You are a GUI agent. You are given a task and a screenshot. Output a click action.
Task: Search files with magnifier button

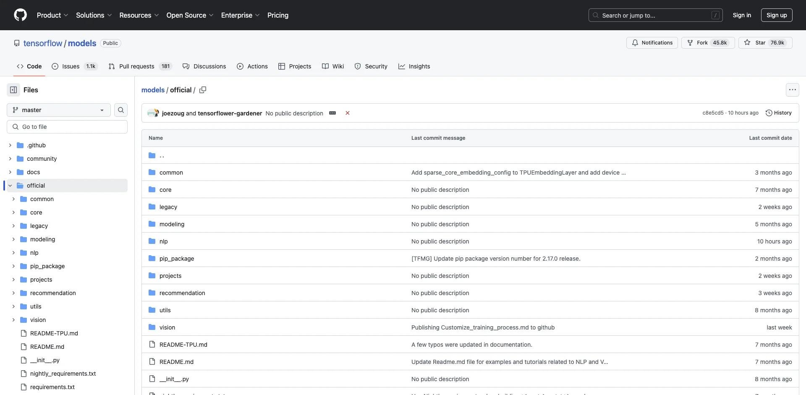coord(121,110)
